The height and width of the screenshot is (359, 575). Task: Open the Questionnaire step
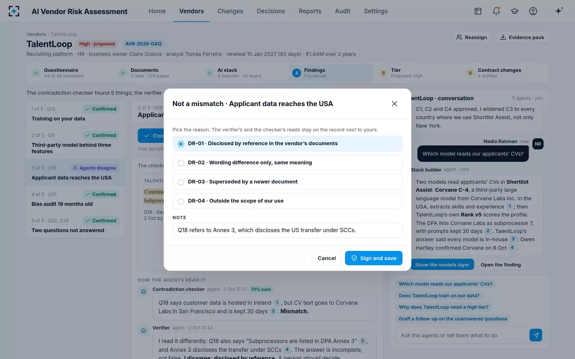[x=70, y=73]
